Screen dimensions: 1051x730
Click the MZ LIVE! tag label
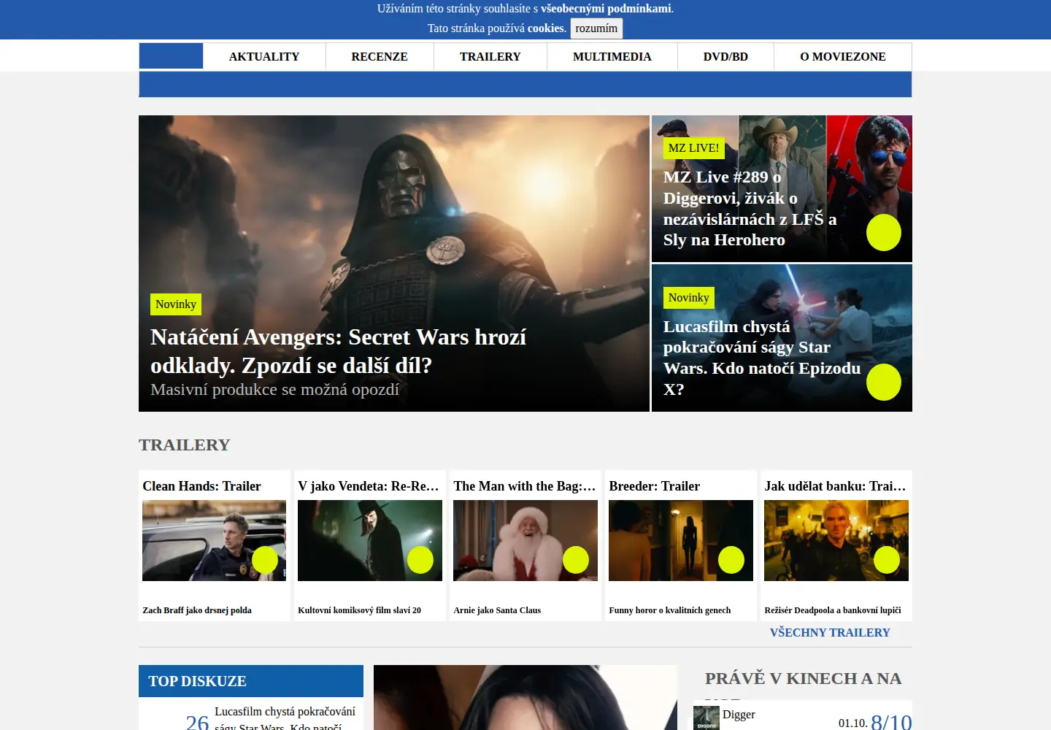693,148
